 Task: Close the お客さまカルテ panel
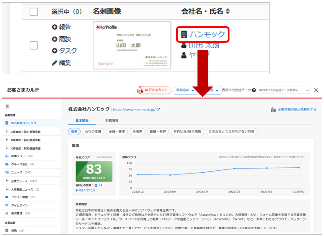click(x=316, y=90)
